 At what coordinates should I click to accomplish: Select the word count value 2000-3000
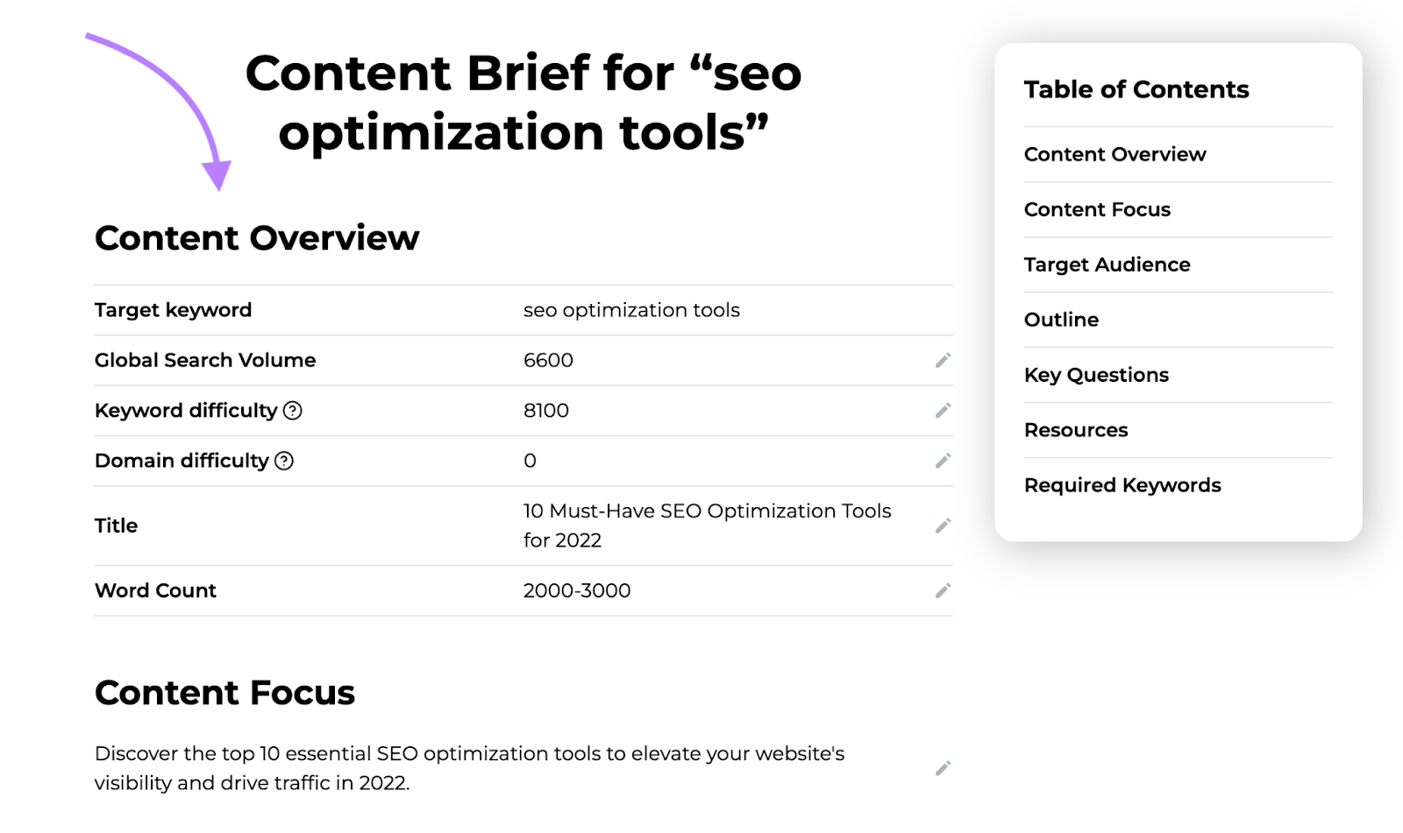[577, 590]
